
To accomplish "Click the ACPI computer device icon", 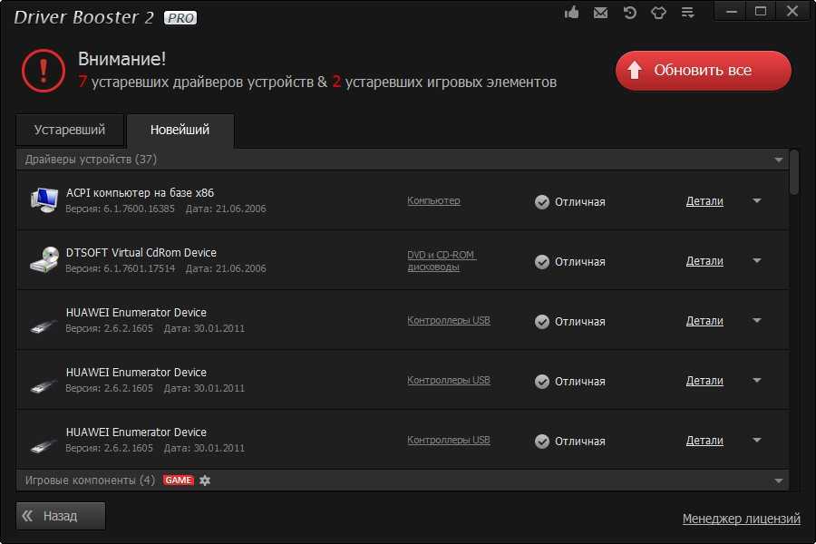I will (x=44, y=199).
